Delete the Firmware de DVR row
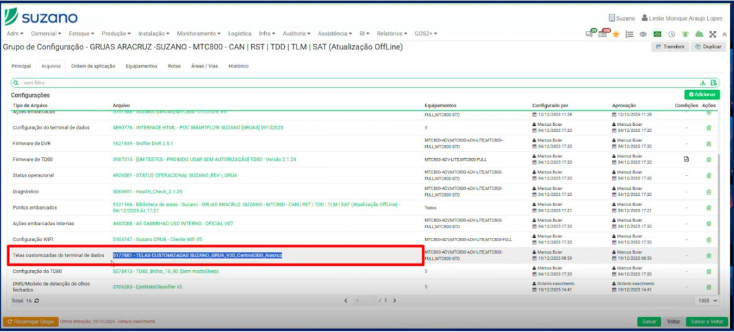734x332 pixels. [709, 144]
